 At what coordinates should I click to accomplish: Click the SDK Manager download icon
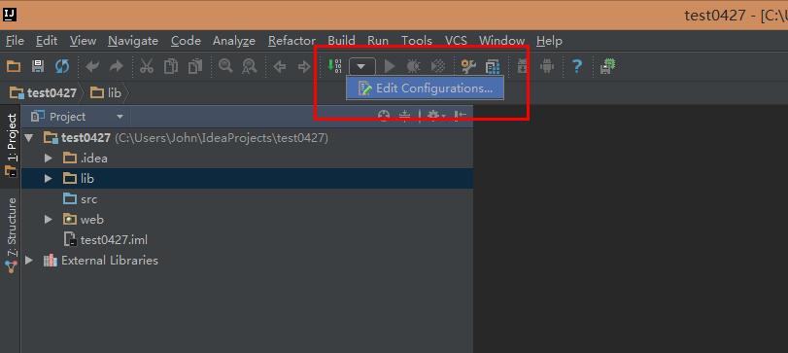[x=523, y=66]
